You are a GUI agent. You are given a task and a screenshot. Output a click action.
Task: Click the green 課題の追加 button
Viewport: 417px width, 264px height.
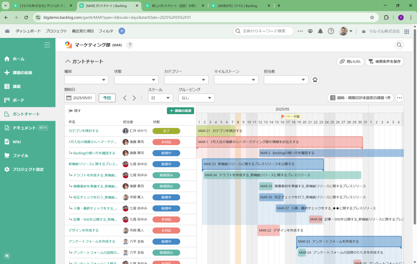(181, 111)
